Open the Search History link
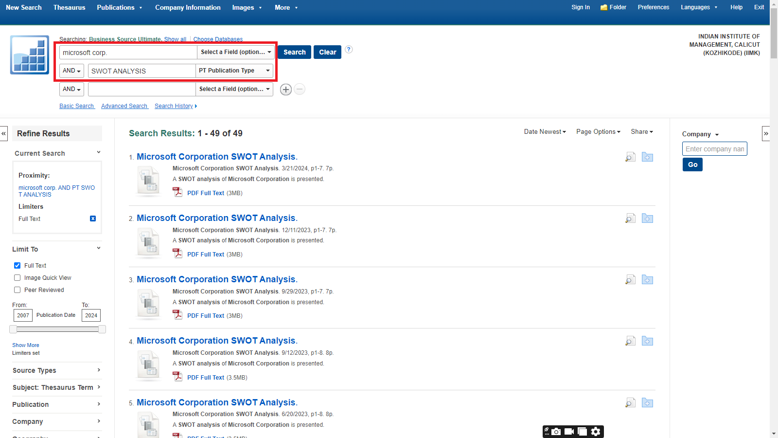The width and height of the screenshot is (778, 438). point(174,106)
